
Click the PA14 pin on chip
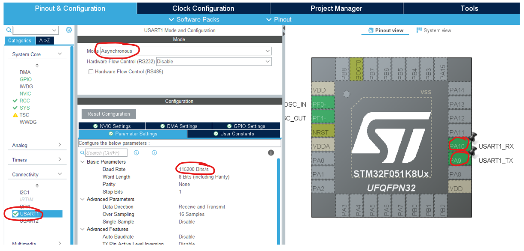pos(460,90)
